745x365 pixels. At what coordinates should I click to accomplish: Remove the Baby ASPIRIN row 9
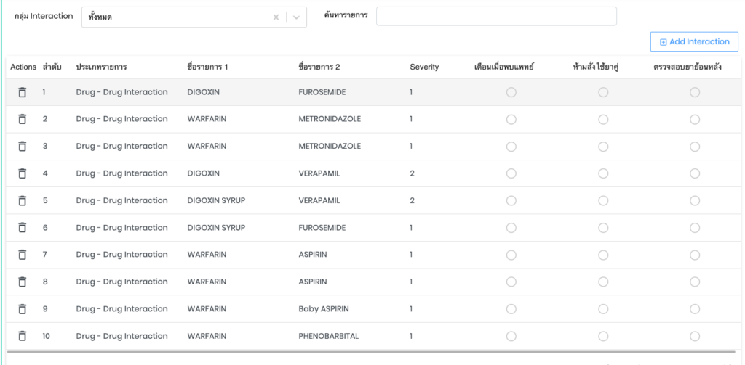point(22,309)
